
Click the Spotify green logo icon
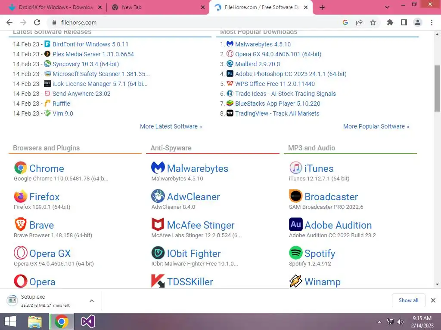point(295,253)
